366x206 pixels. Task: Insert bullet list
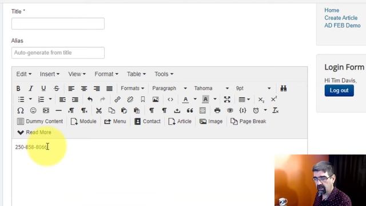pos(21,99)
